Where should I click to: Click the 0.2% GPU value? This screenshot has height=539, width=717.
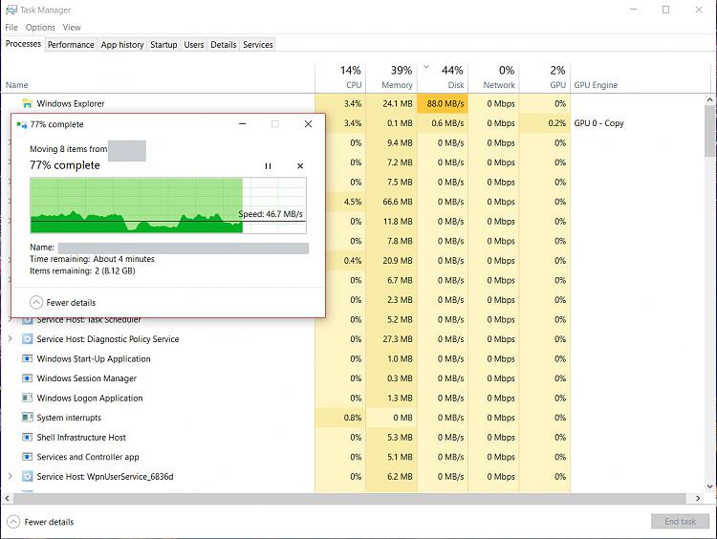556,123
